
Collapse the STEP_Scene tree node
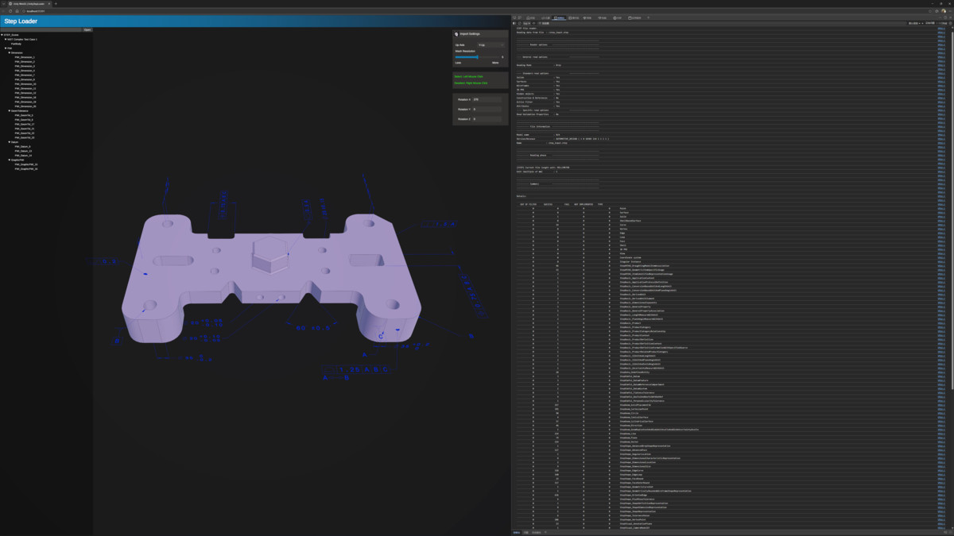pyautogui.click(x=3, y=35)
